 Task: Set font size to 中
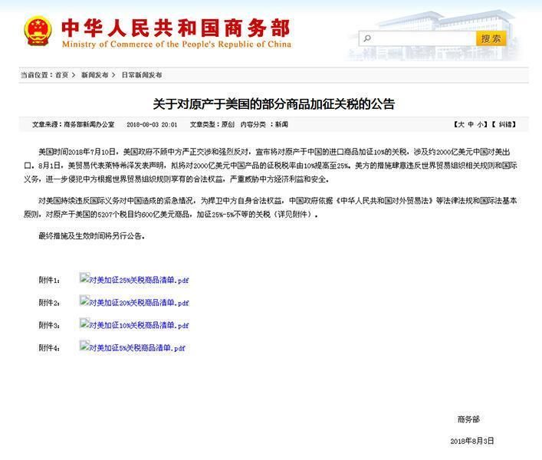tap(471, 124)
